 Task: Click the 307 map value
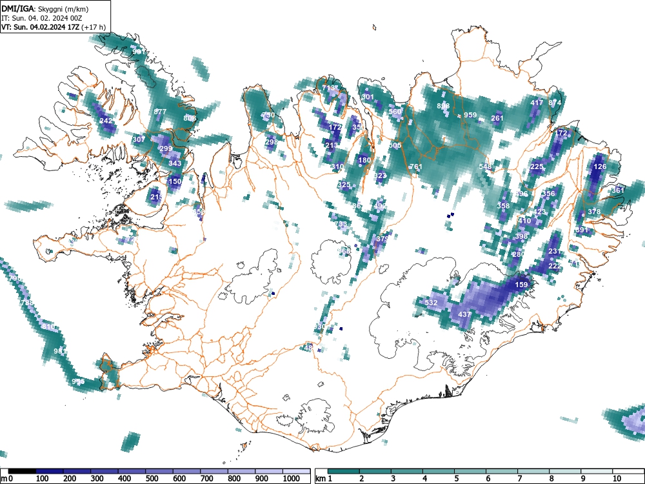(x=139, y=139)
